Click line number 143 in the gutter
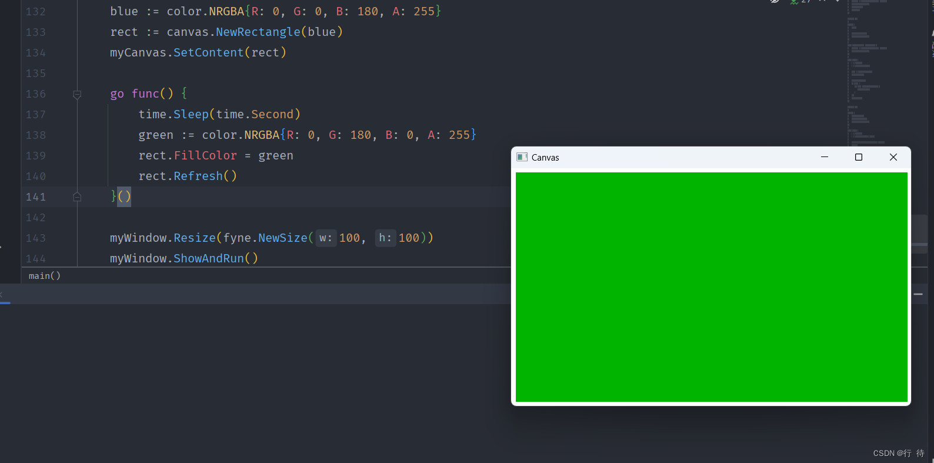 (36, 238)
